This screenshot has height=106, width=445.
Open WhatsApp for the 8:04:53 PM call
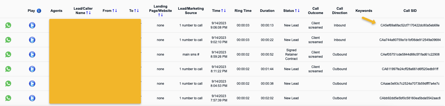(8, 84)
